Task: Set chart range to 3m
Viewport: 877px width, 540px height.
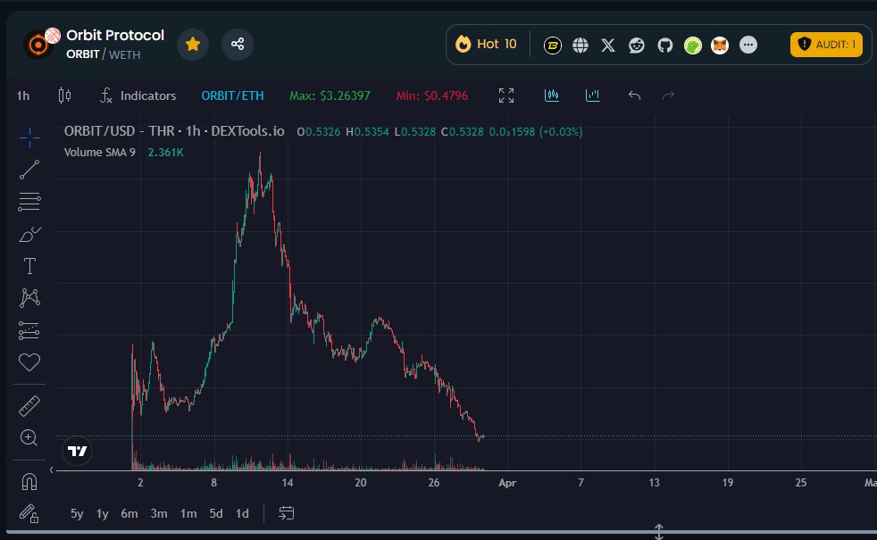Action: [x=159, y=513]
